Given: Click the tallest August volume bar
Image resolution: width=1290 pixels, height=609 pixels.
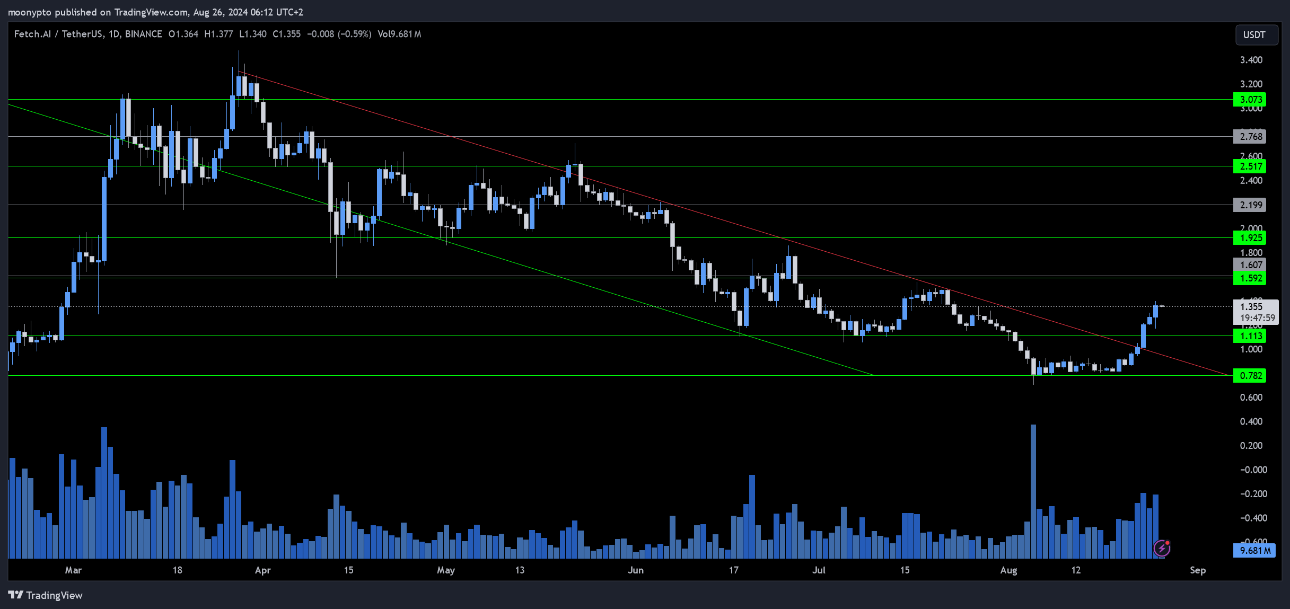Looking at the screenshot, I should click(1033, 491).
